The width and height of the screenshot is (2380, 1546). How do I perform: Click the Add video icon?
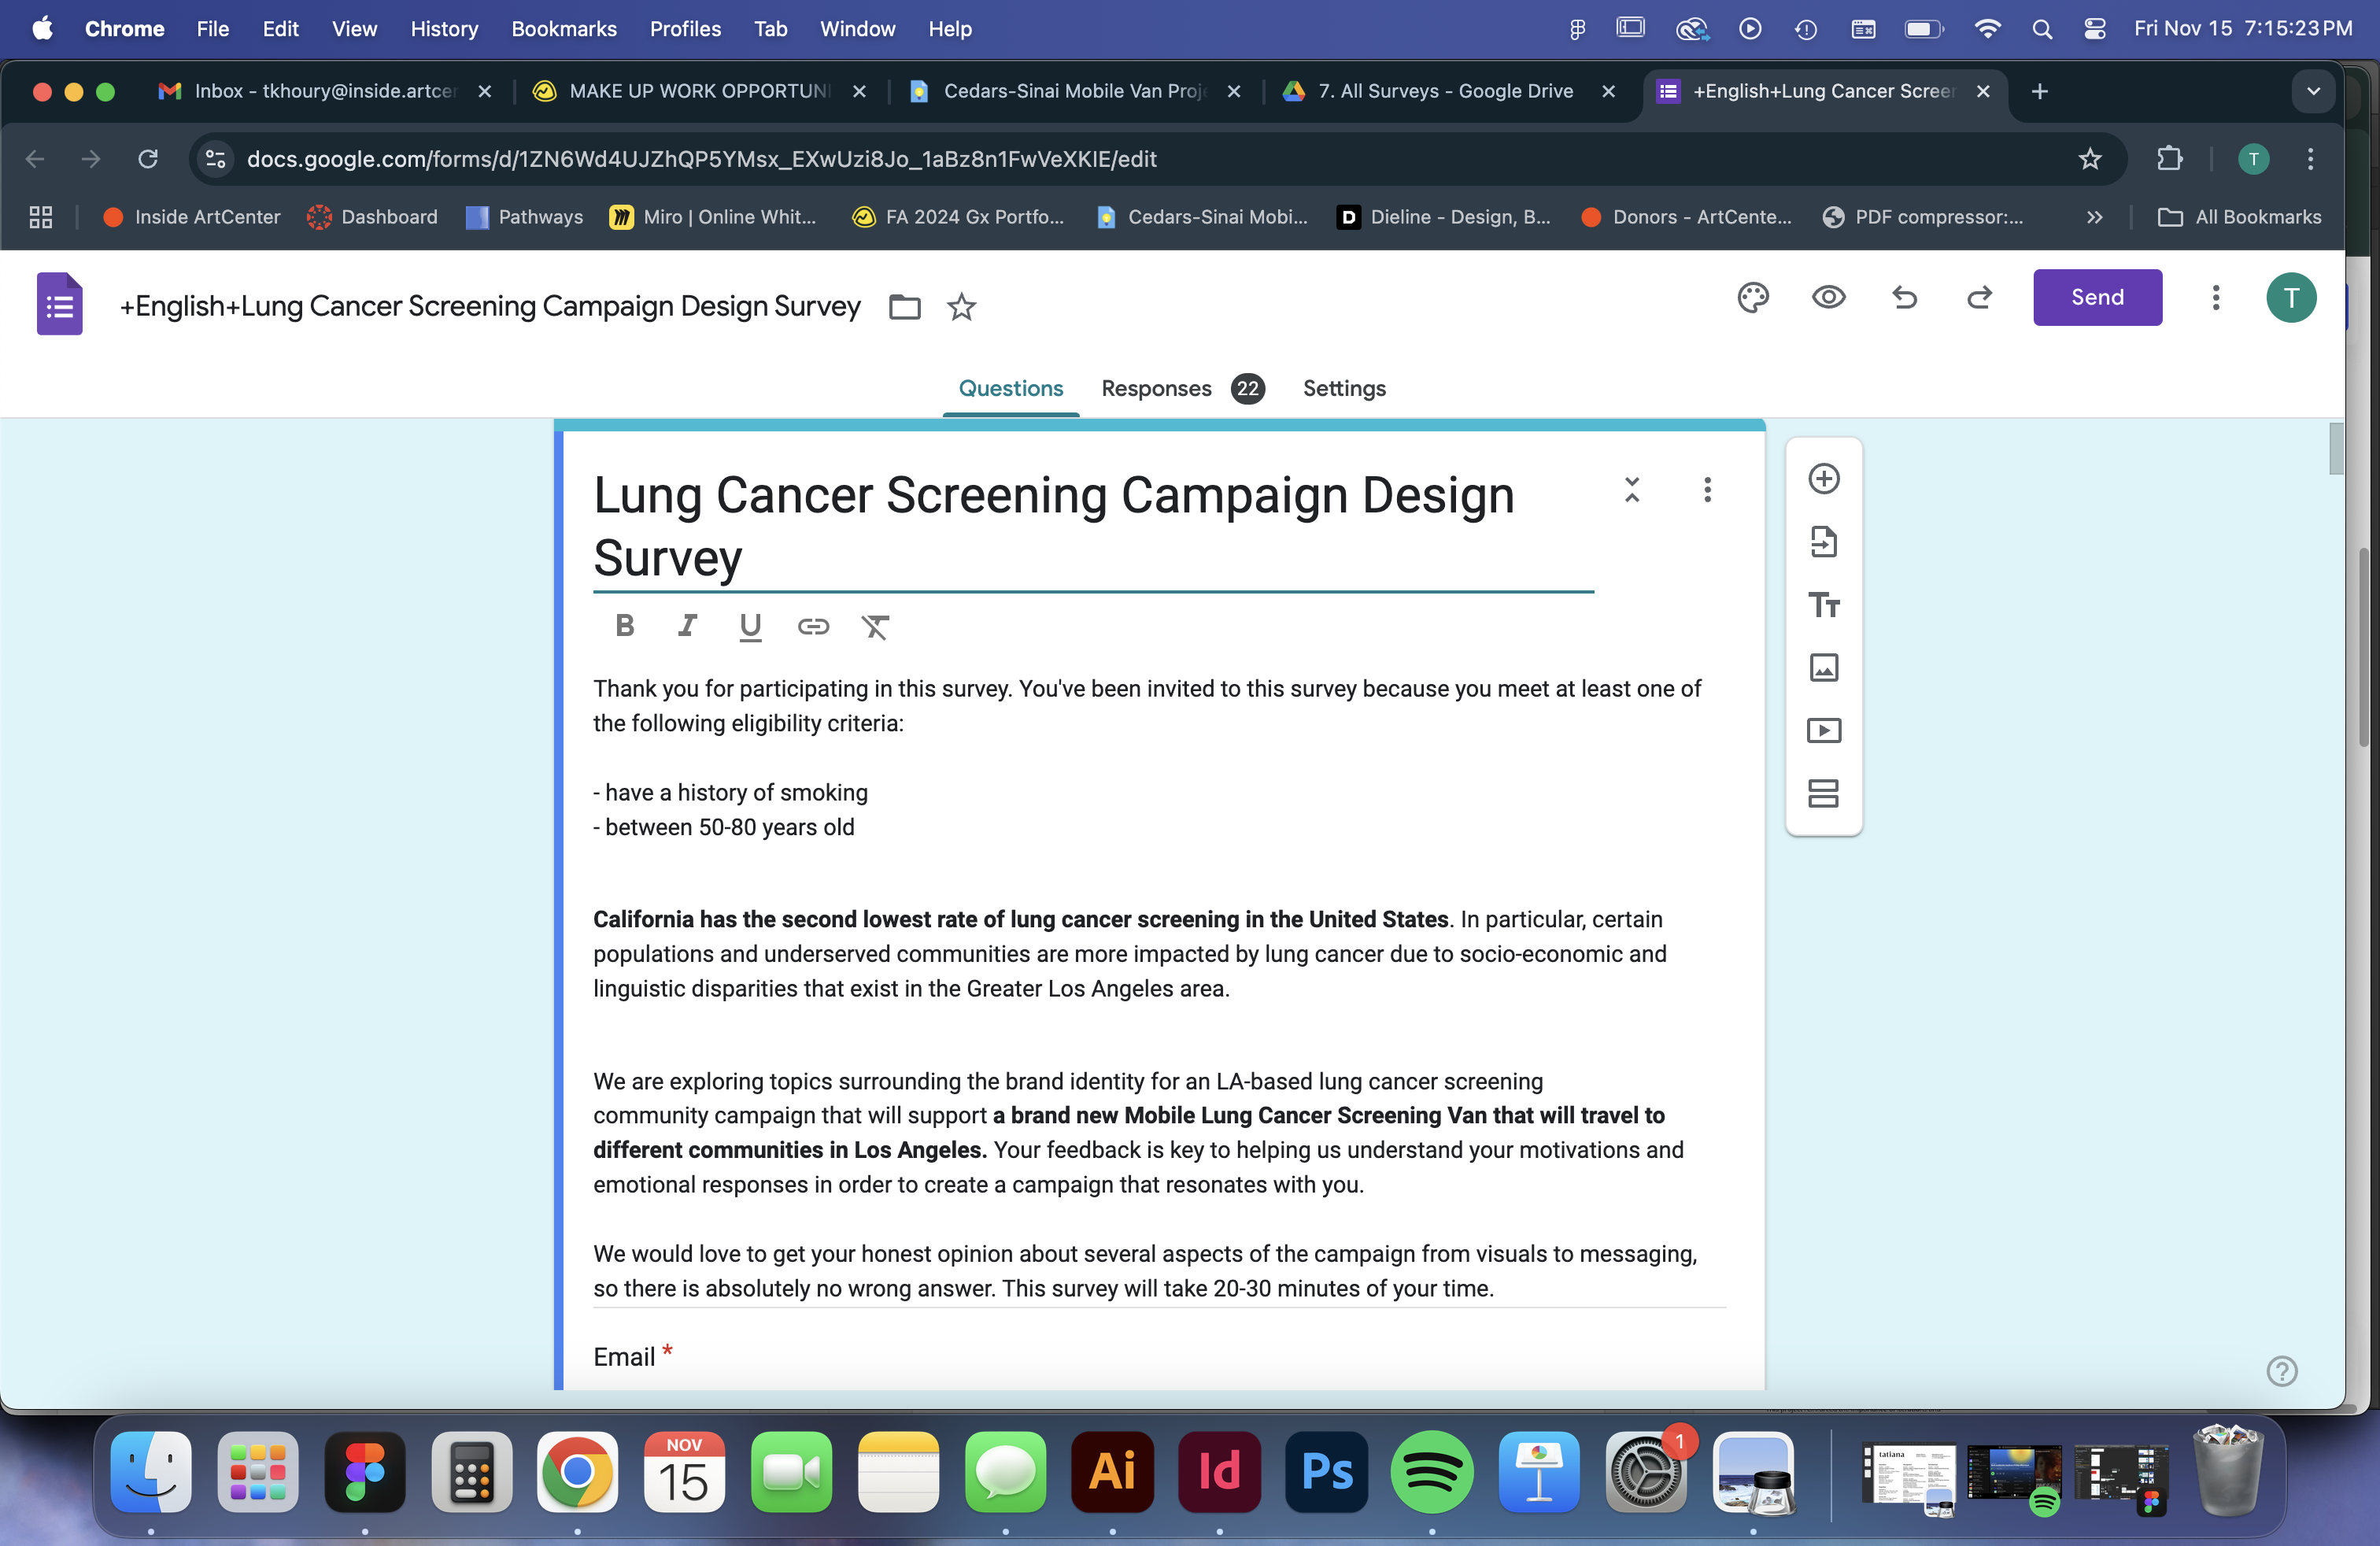1823,731
